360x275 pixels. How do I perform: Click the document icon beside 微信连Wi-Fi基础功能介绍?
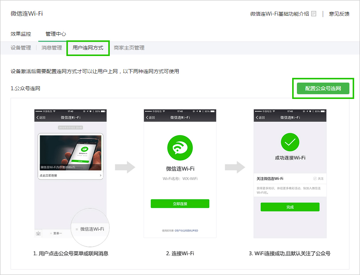(314, 14)
